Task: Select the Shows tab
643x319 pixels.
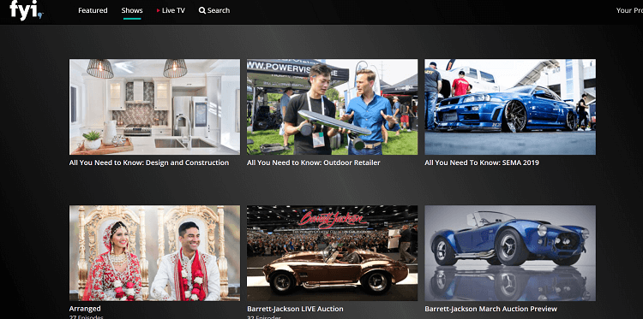Action: pyautogui.click(x=132, y=10)
